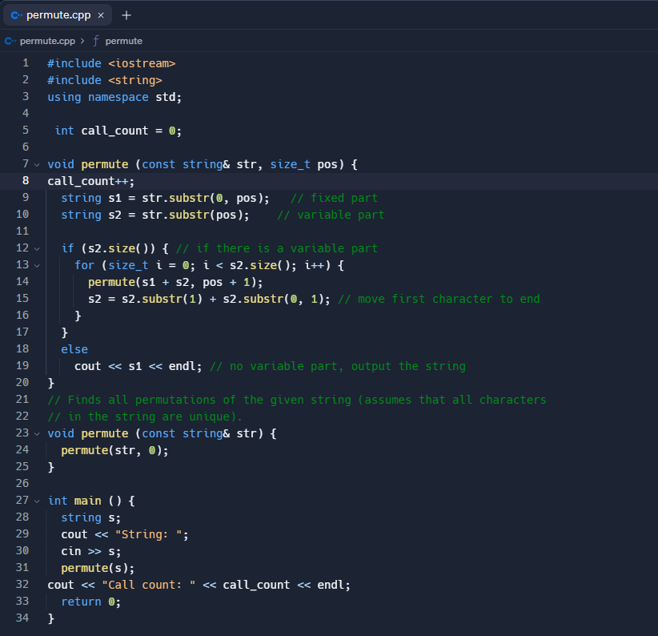Click 'permute(s1 + s2, pos + 1);' call
The height and width of the screenshot is (636, 658).
coord(175,282)
